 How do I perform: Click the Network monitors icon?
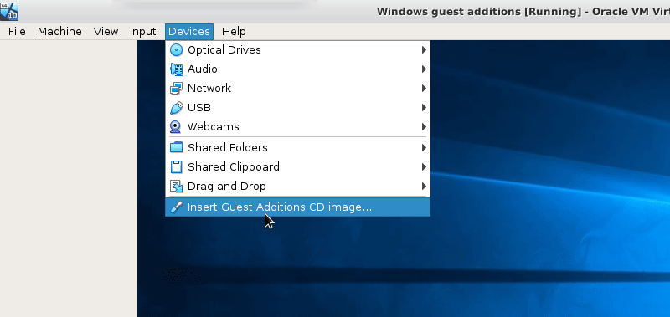tap(176, 89)
